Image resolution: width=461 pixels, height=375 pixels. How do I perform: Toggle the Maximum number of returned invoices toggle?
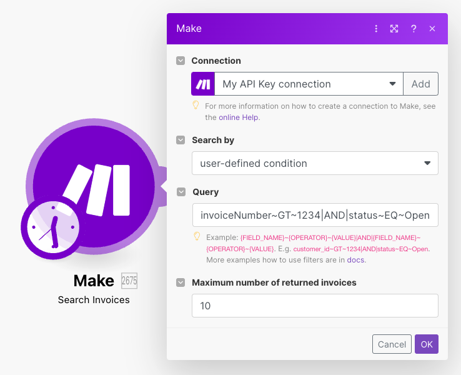pyautogui.click(x=181, y=282)
